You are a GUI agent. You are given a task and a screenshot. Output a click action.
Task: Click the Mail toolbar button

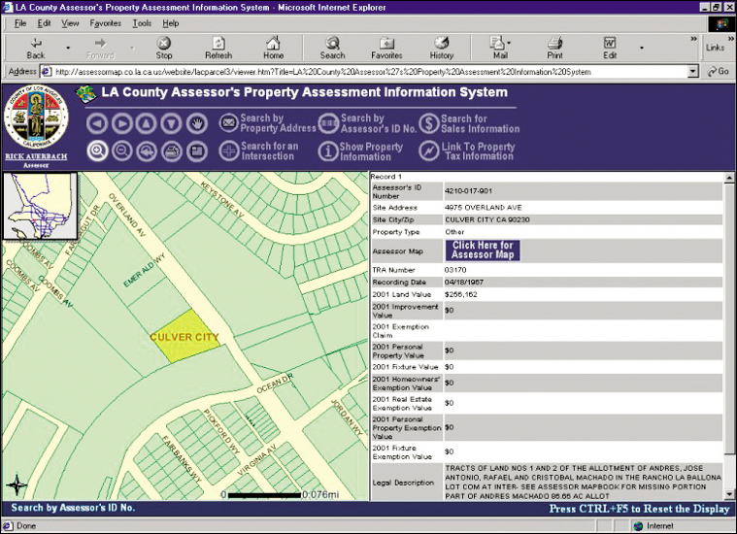tap(500, 48)
